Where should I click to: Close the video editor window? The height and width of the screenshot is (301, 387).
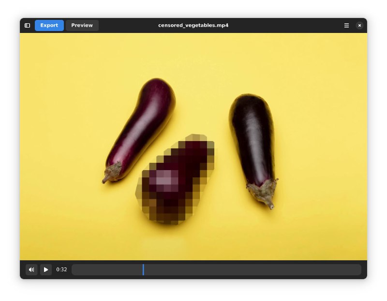coord(359,26)
